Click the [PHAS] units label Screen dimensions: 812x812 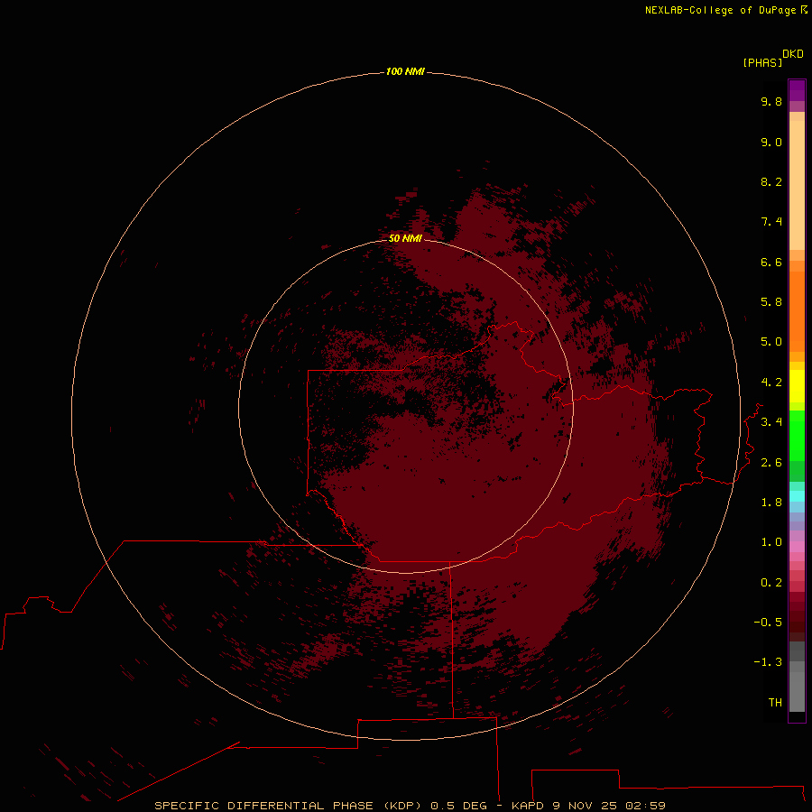762,62
